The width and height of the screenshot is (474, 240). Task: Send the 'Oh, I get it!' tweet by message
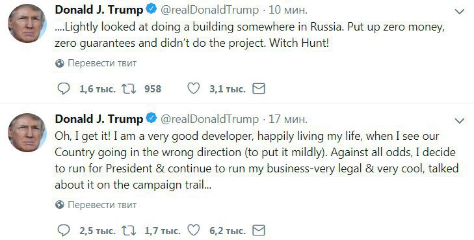click(259, 230)
